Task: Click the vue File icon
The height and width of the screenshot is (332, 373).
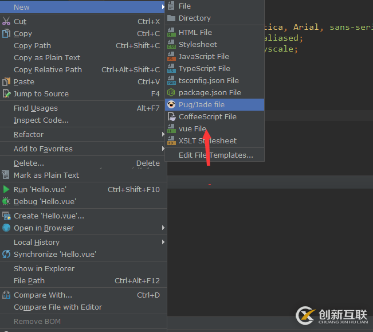Action: click(x=171, y=128)
